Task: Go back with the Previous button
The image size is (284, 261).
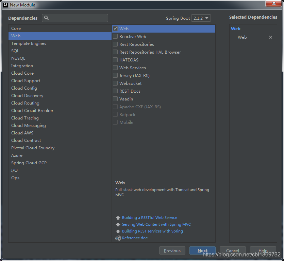Action: (172, 251)
